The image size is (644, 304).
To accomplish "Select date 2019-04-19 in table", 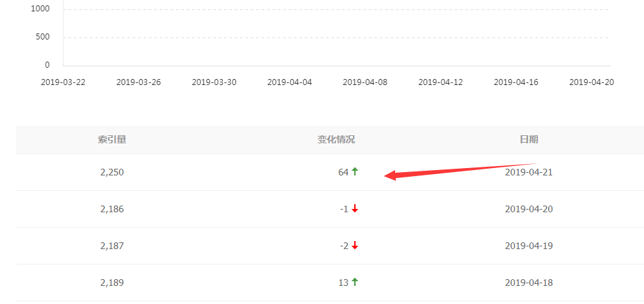I will pyautogui.click(x=529, y=246).
